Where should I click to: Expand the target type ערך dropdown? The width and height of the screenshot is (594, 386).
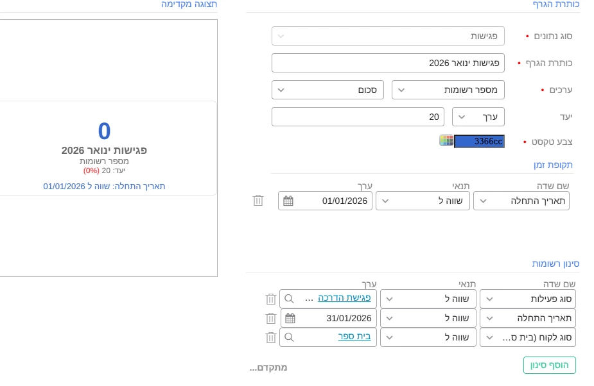(478, 117)
